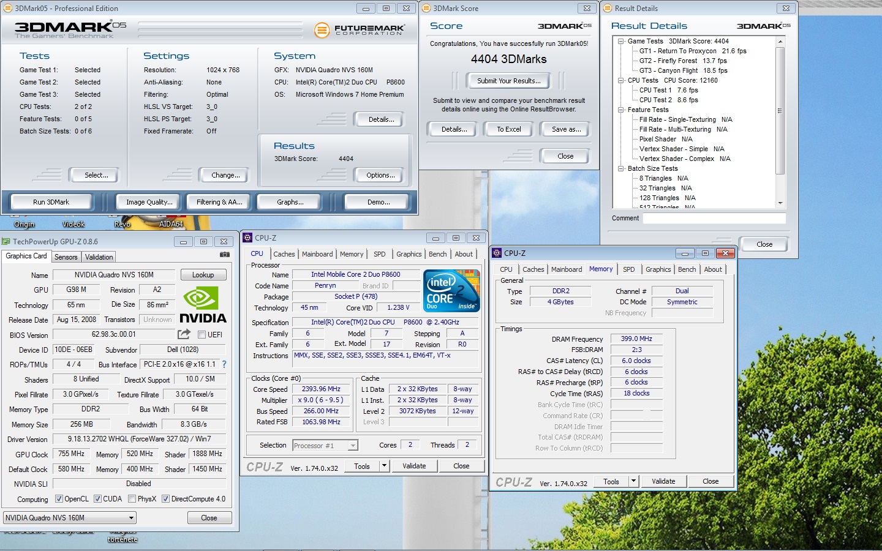The width and height of the screenshot is (882, 551).
Task: Switch to the Sensors tab in GPU-Z
Action: [66, 257]
